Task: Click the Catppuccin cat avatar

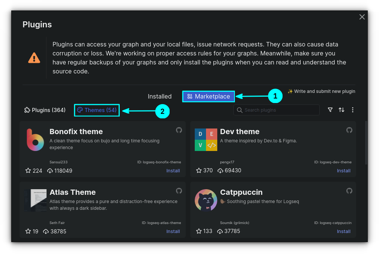Action: (x=206, y=200)
